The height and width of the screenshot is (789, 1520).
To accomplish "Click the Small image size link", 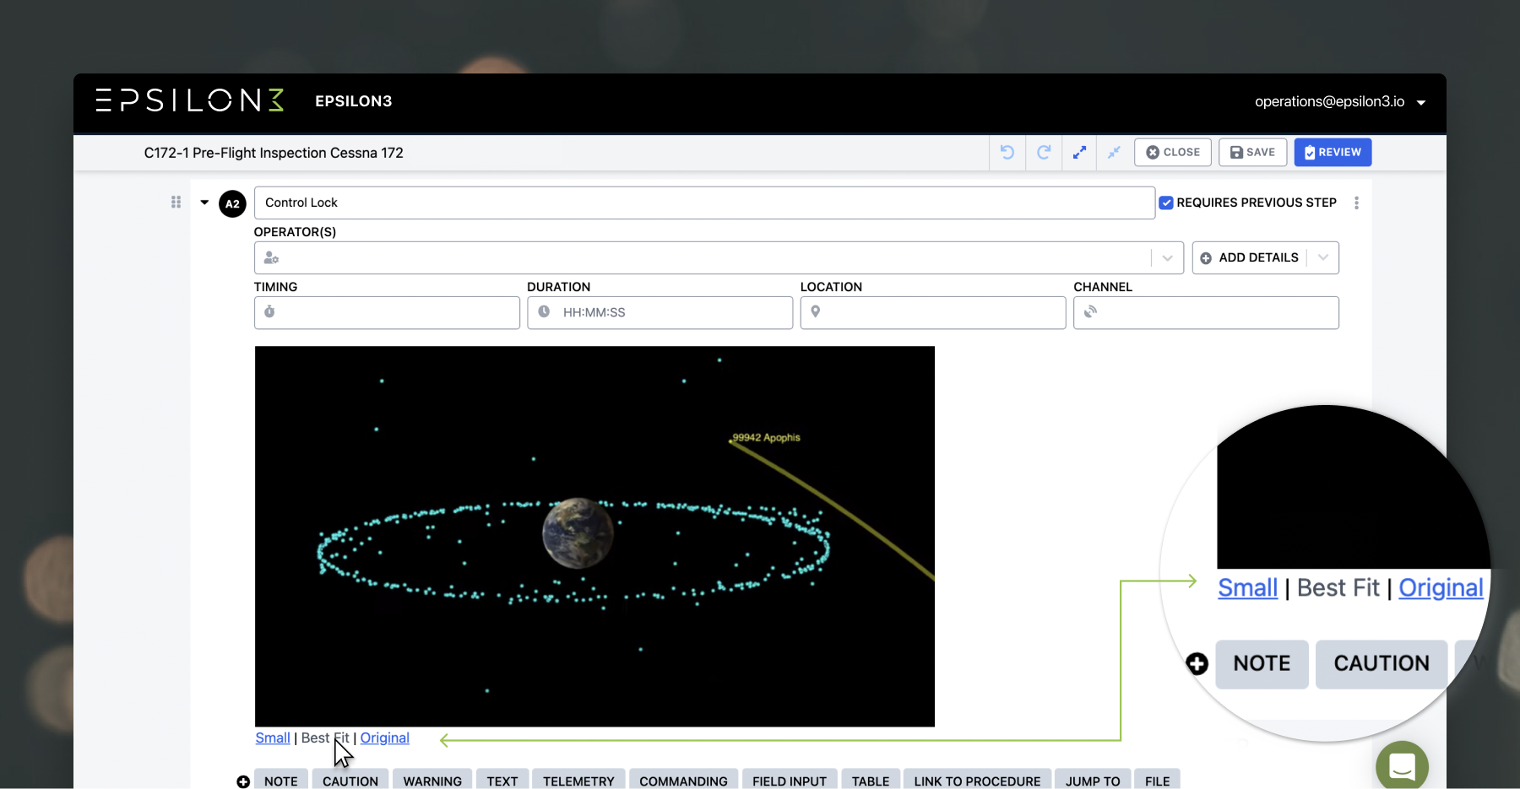I will tap(273, 738).
